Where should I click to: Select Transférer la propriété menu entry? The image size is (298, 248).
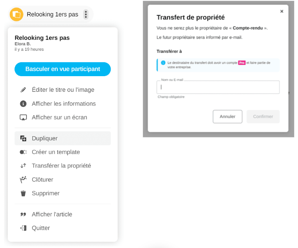click(x=61, y=166)
